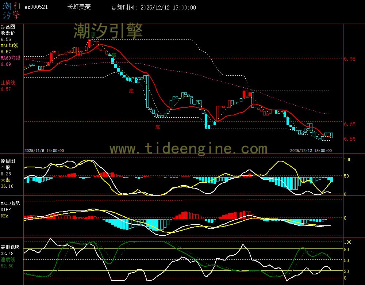365x285 pixels.
Task: Toggle the MA60均线 legend label
Action: 10,58
